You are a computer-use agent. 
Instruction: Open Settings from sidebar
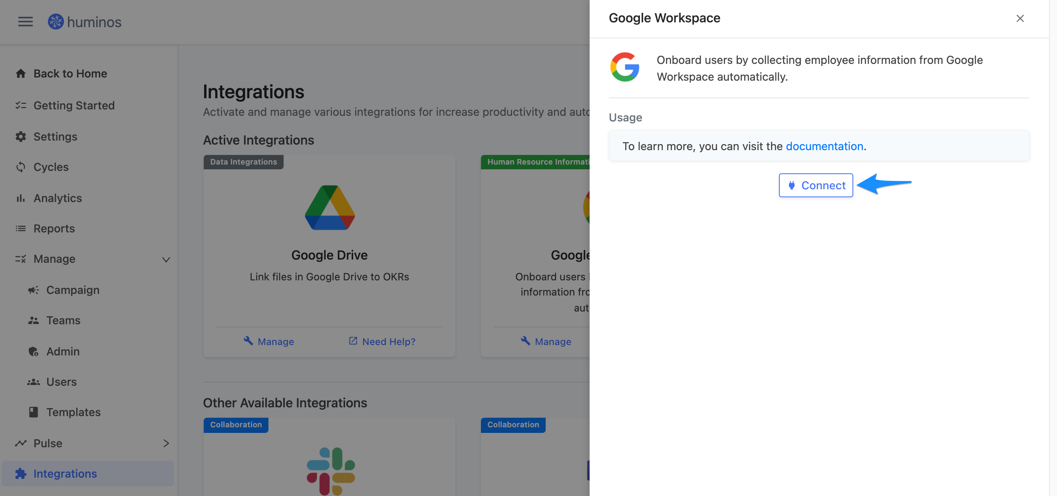[56, 136]
